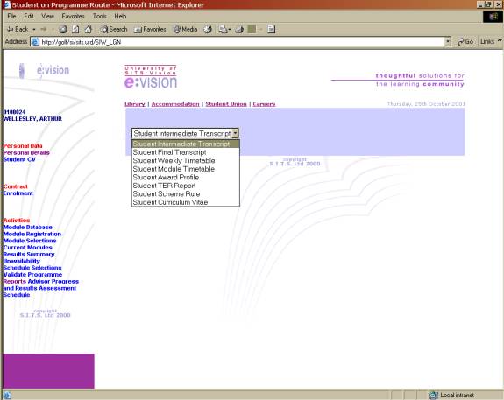Image resolution: width=504 pixels, height=400 pixels.
Task: Click the report selector dropdown arrow
Action: click(x=235, y=133)
